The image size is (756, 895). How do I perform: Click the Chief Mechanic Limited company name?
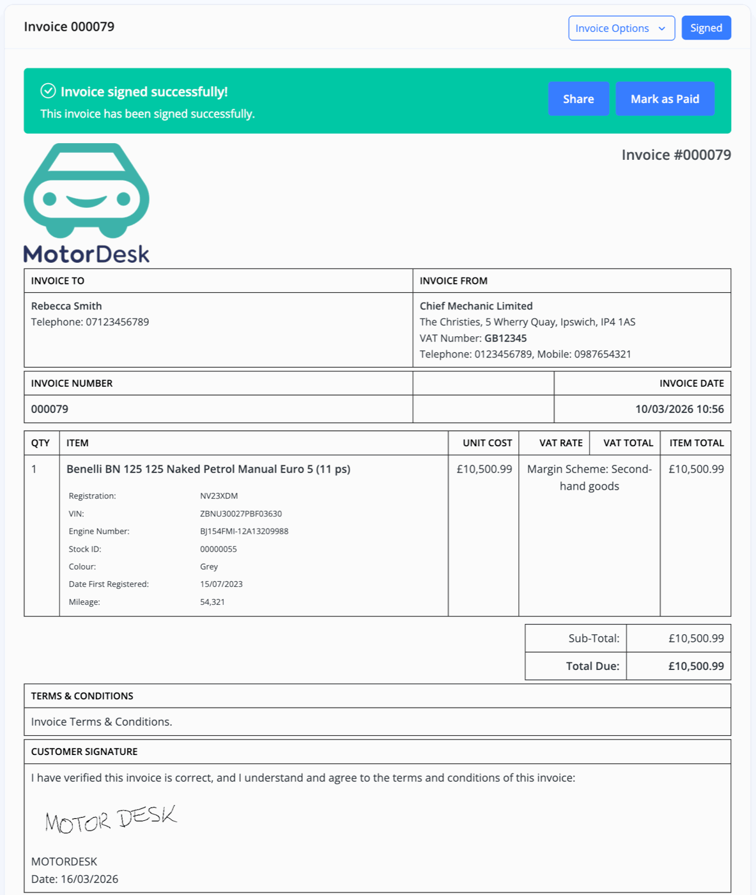[x=476, y=306]
